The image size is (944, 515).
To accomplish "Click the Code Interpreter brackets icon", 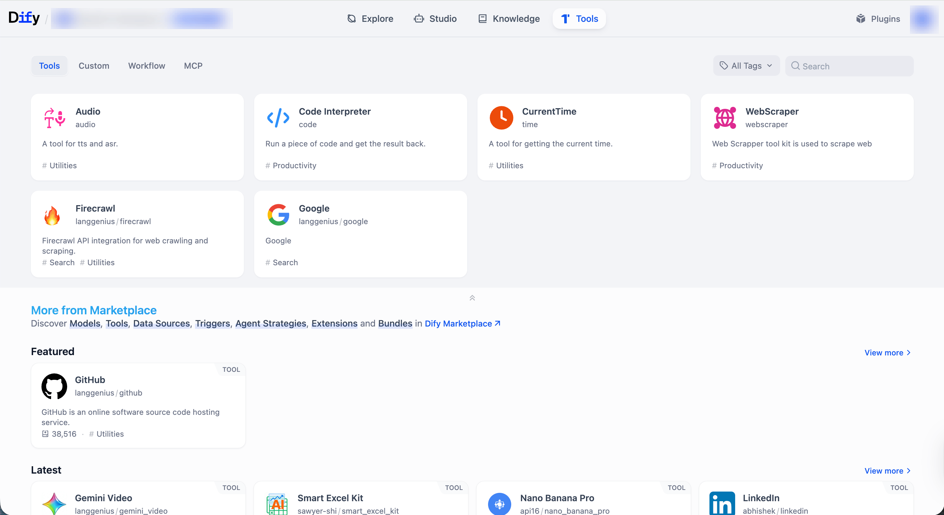I will [x=278, y=118].
